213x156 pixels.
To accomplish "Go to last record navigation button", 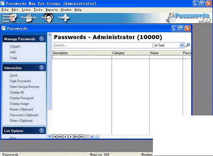I will [x=82, y=137].
